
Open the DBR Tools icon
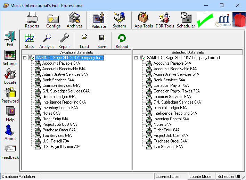pyautogui.click(x=165, y=20)
